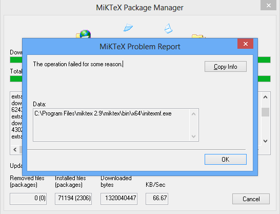The width and height of the screenshot is (280, 214).
Task: Click Cancel in the Package Manager window
Action: (x=251, y=199)
